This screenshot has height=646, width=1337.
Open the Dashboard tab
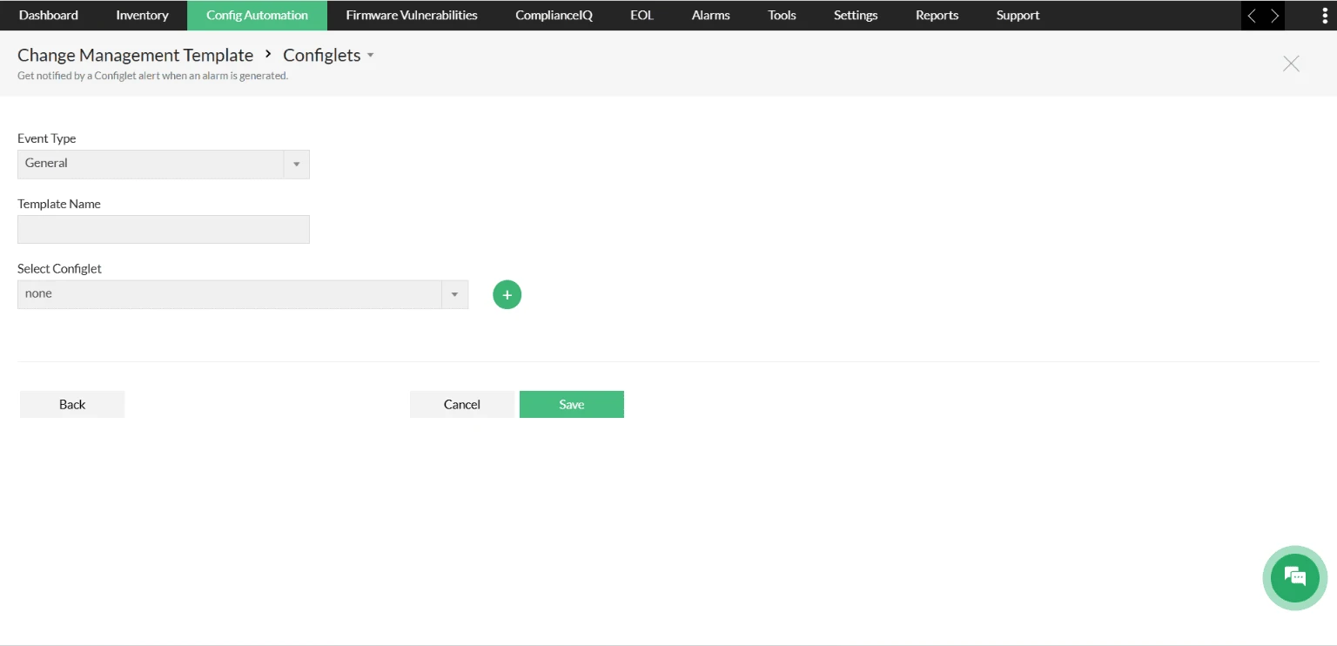click(49, 15)
